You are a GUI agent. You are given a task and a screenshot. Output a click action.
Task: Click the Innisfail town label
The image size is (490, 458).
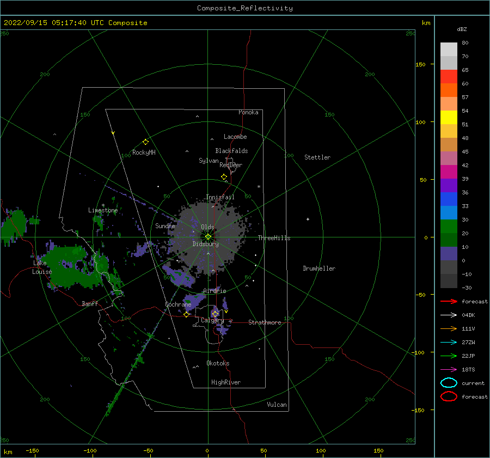220,197
